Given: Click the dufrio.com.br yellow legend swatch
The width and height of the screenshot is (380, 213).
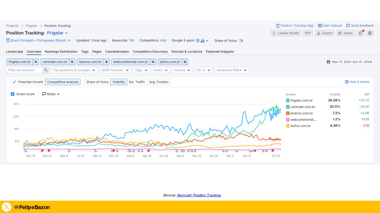Looking at the screenshot, I should tap(288, 126).
